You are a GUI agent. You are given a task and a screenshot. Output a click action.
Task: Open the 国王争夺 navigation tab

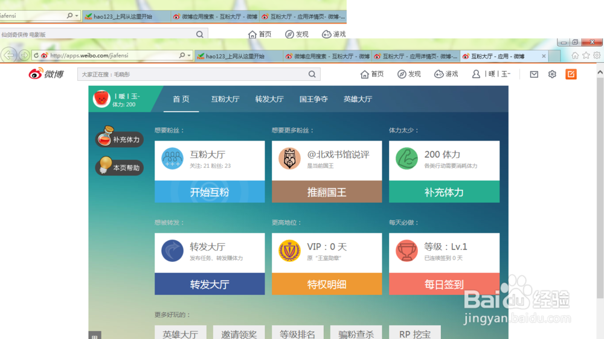(x=313, y=100)
